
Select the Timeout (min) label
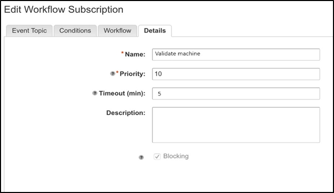(122, 93)
